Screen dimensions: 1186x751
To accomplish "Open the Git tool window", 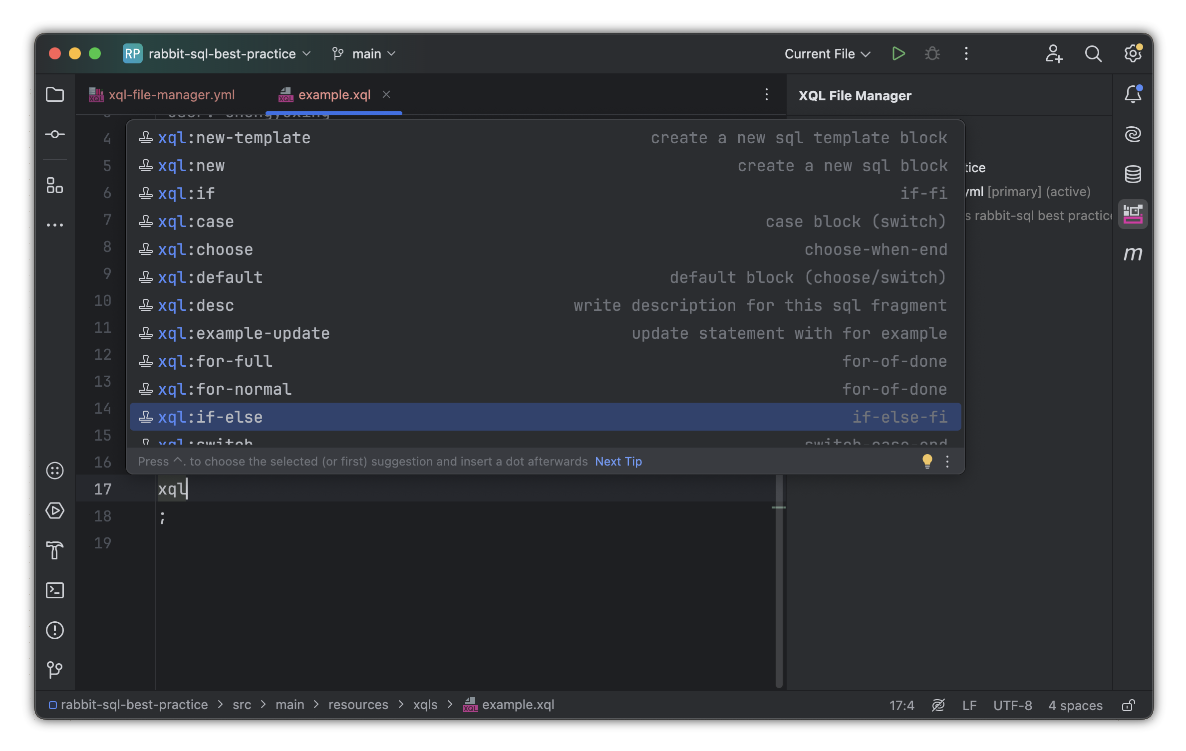I will coord(55,670).
